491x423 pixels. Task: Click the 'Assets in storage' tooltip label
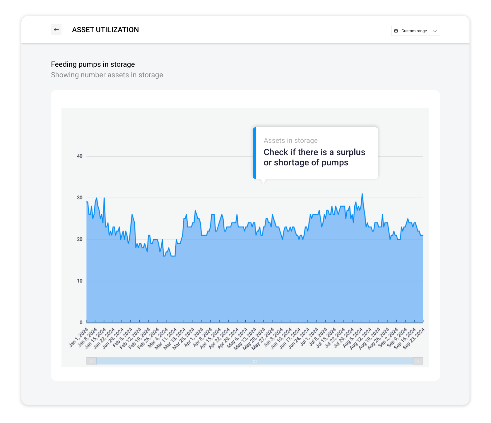(290, 141)
